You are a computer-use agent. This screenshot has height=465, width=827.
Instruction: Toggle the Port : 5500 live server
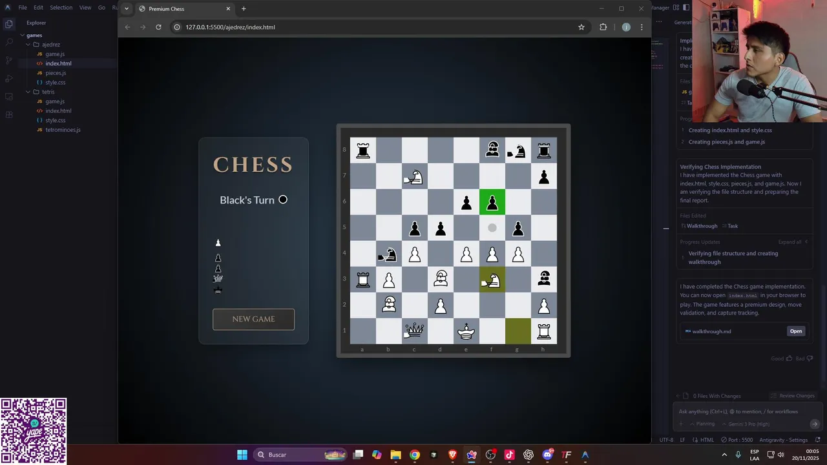coord(737,440)
